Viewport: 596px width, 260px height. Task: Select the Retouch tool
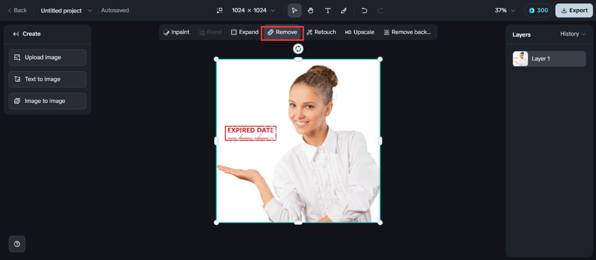coord(321,32)
